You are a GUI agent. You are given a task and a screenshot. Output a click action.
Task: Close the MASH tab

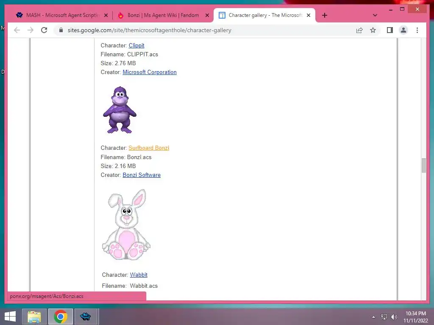(x=106, y=15)
